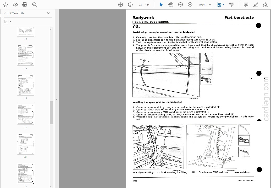271x188 pixels.
Task: Click the 'Continuous MIG welding' legend label
Action: 213,172
